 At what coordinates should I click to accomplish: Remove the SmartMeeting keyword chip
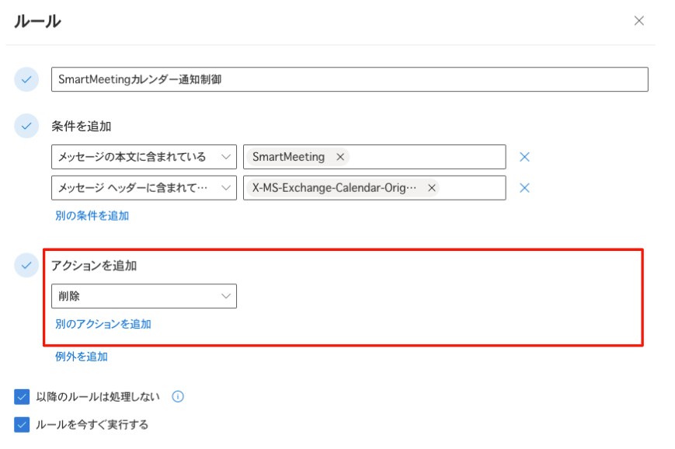[x=340, y=157]
